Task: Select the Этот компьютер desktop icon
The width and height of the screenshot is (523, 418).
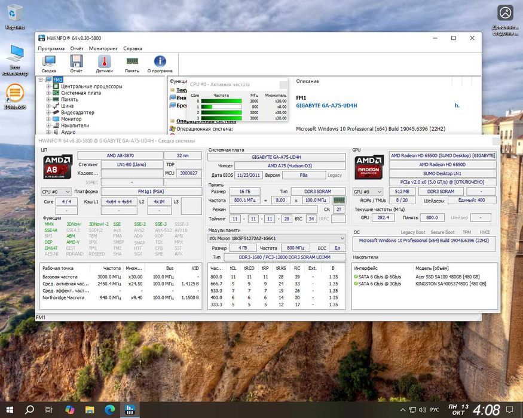Action: click(x=15, y=60)
